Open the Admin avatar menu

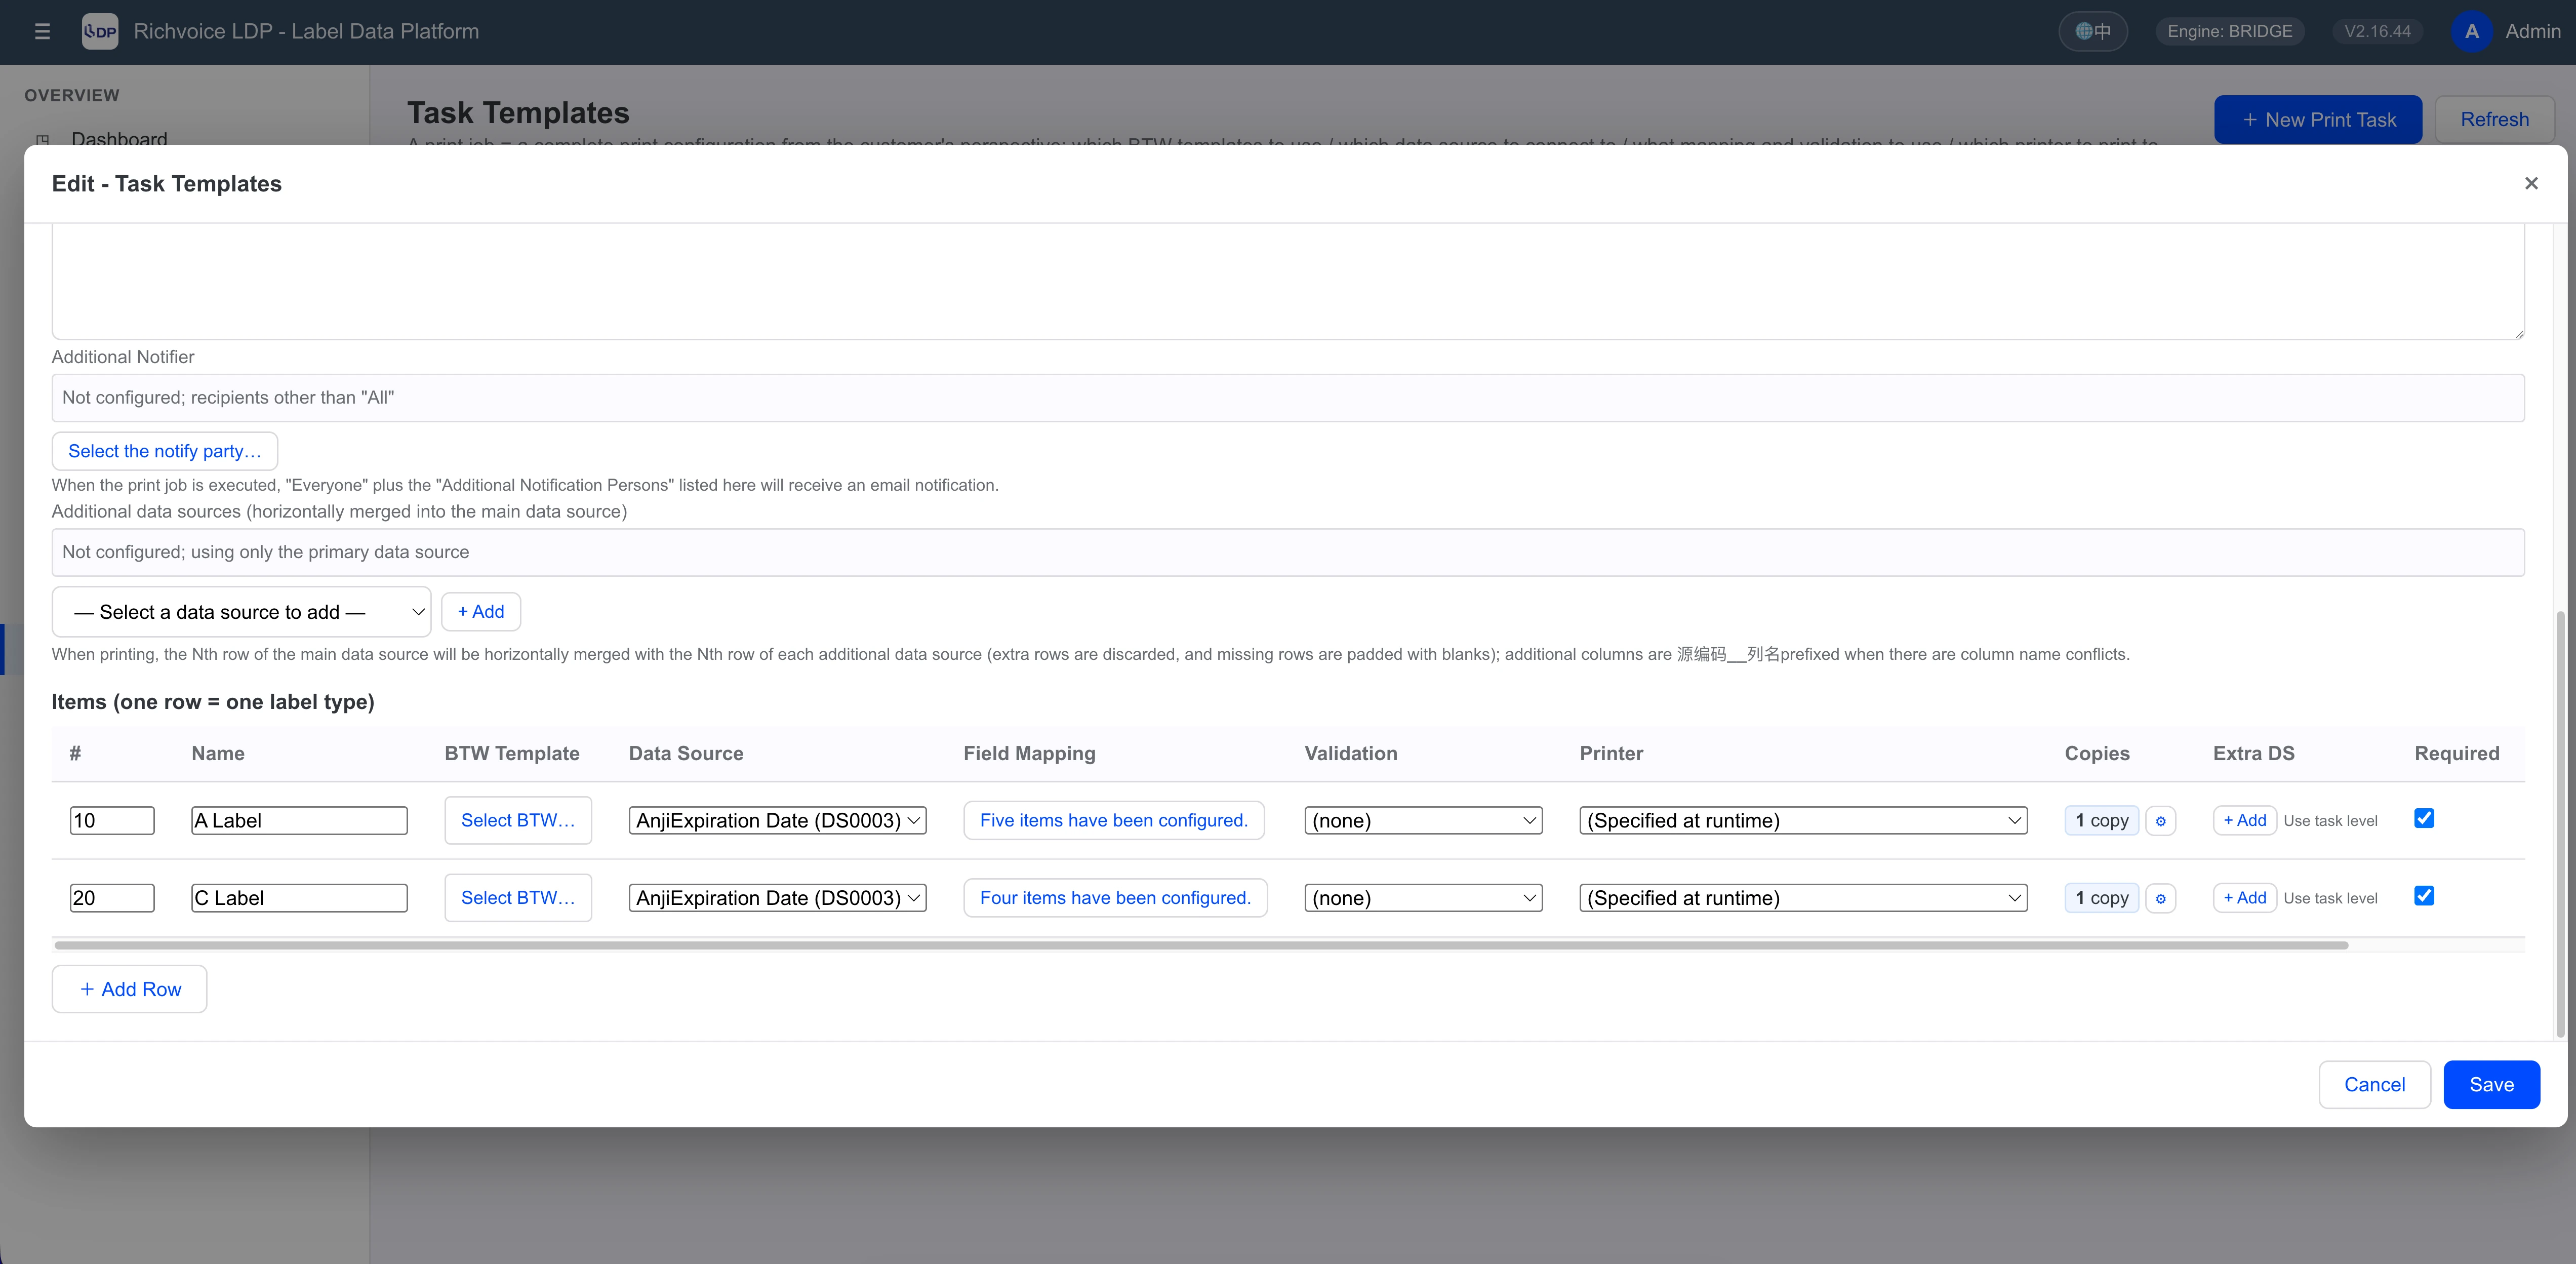click(x=2471, y=31)
